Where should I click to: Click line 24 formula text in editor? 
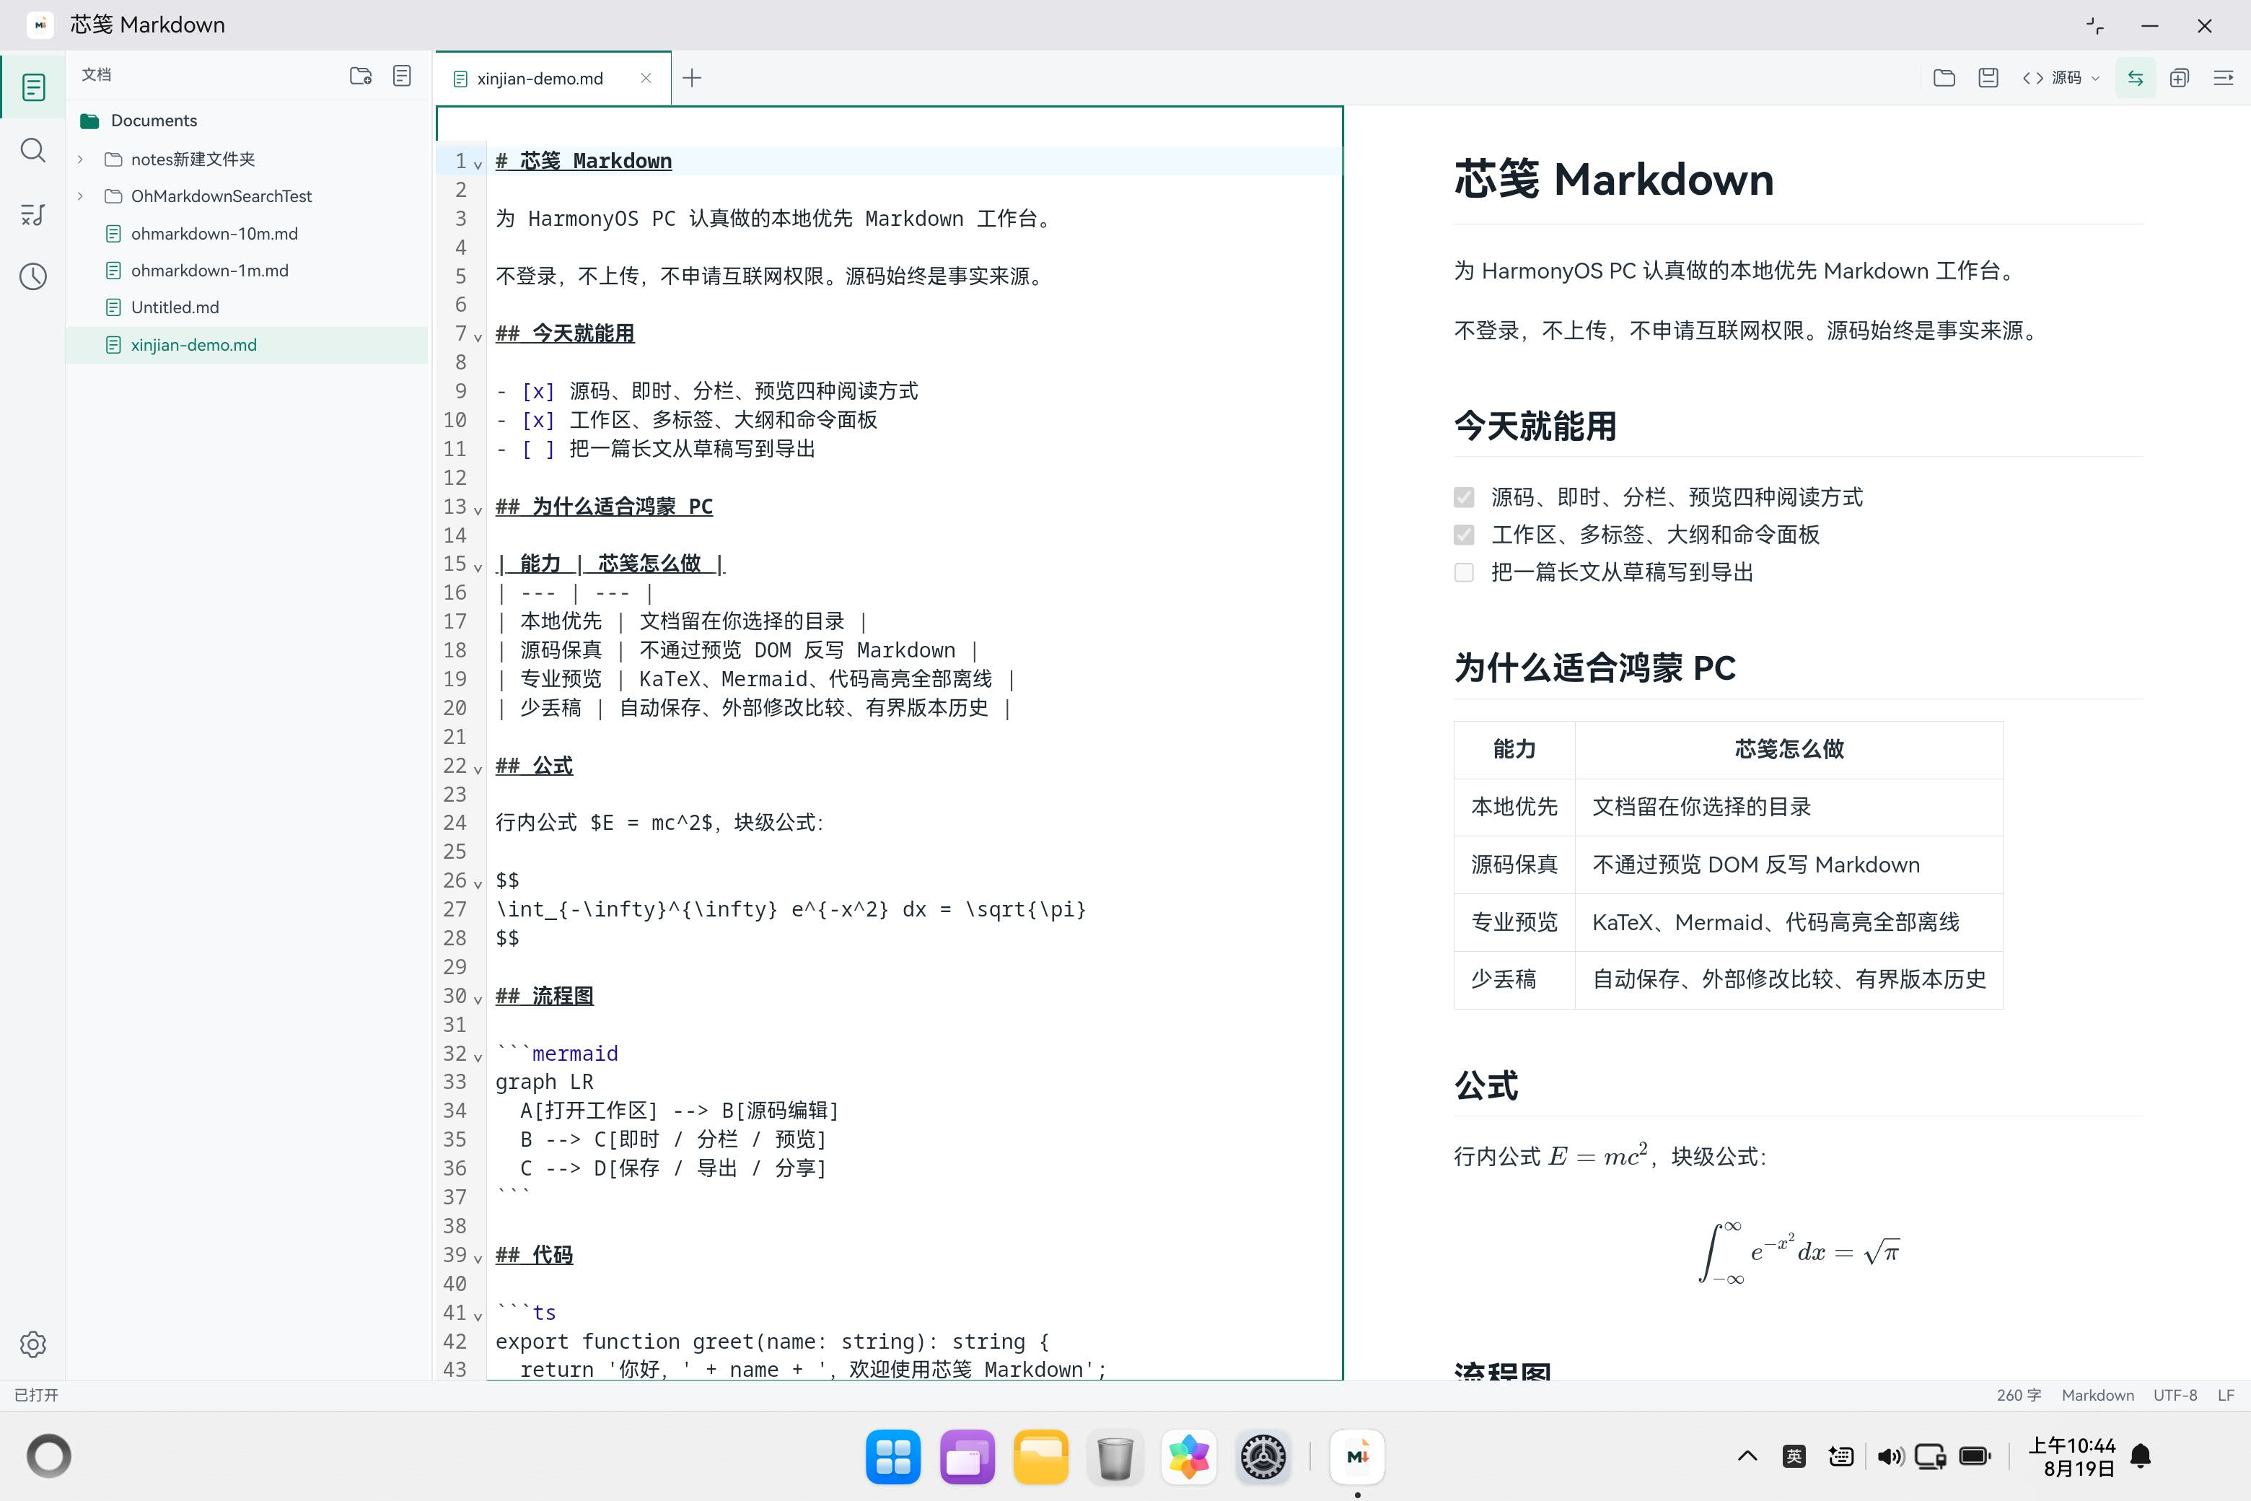click(x=659, y=822)
